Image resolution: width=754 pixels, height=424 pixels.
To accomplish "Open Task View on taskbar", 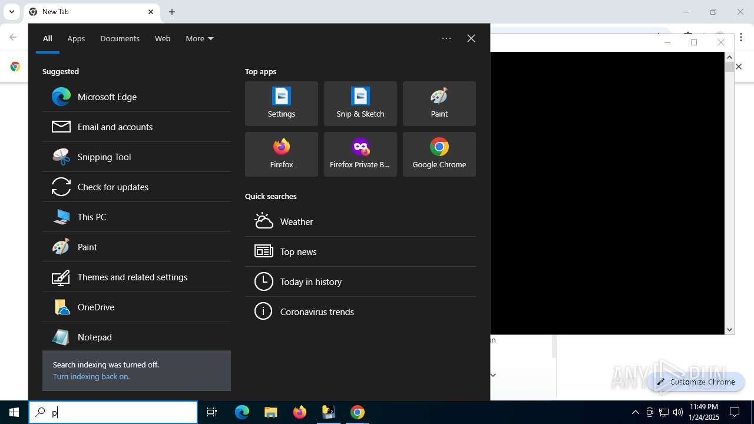I will [x=212, y=412].
